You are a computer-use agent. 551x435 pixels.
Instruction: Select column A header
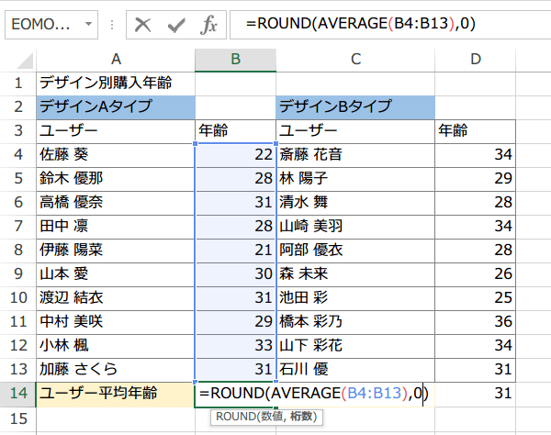pyautogui.click(x=116, y=60)
